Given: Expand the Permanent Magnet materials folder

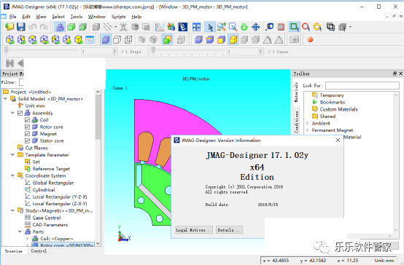Looking at the screenshot, I should pos(308,130).
